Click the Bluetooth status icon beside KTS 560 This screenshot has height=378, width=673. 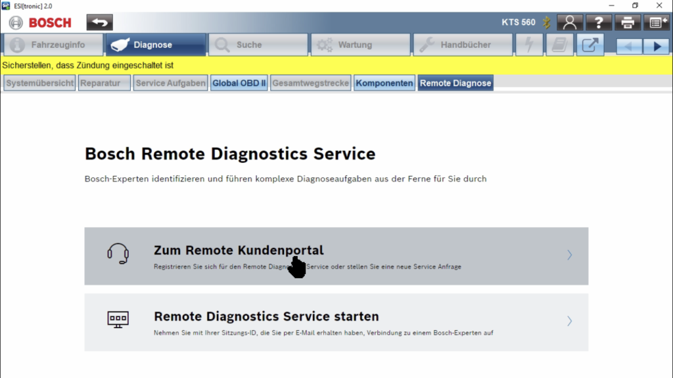coord(546,22)
